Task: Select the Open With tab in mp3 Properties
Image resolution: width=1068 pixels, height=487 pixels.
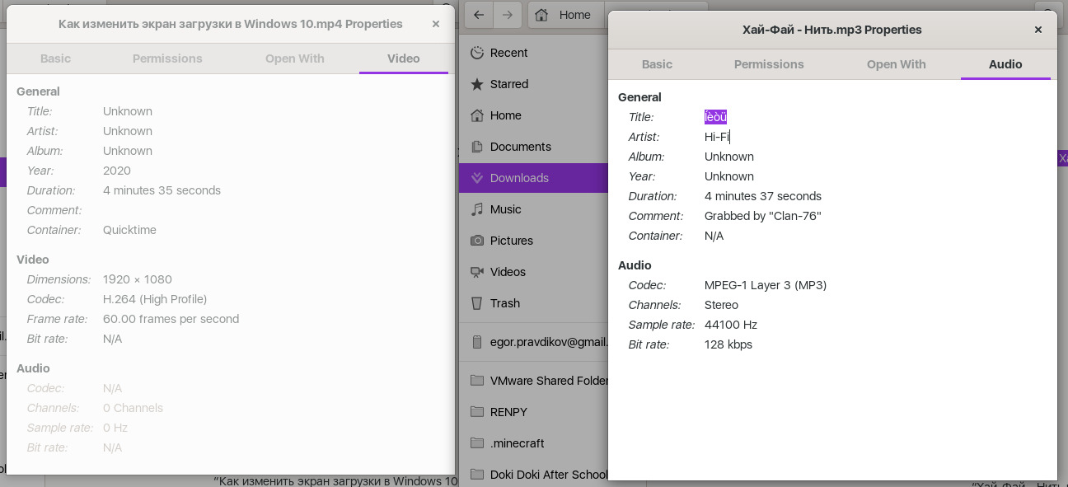Action: (x=896, y=64)
